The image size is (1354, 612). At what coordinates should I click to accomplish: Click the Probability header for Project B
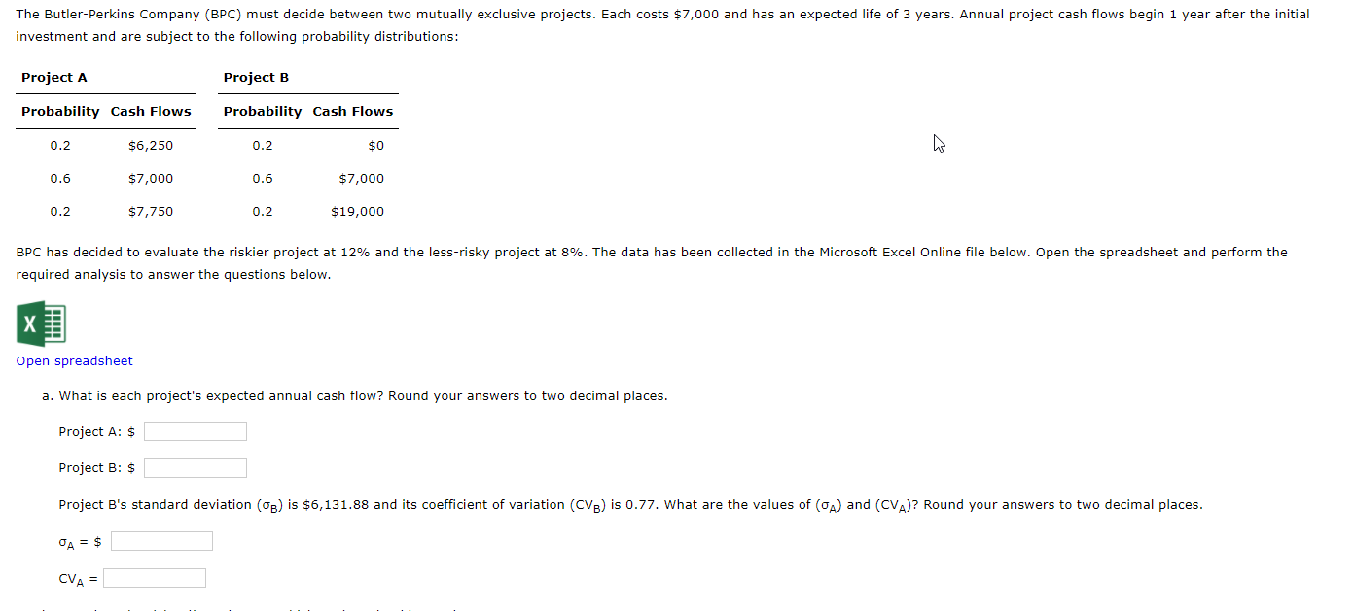[262, 111]
